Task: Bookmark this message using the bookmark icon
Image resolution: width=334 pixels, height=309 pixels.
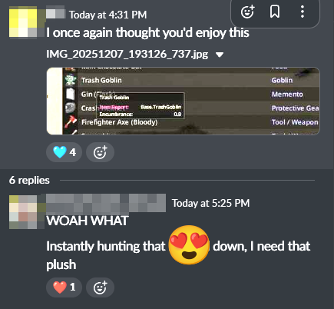Action: [275, 12]
